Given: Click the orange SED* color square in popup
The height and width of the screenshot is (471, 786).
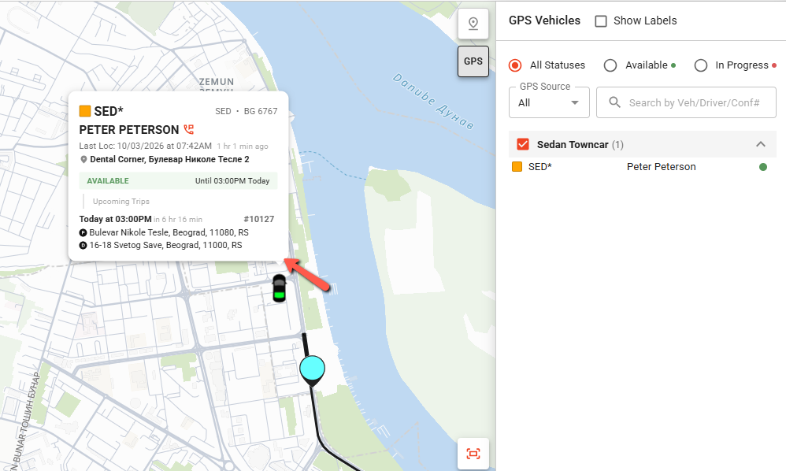Looking at the screenshot, I should (85, 111).
